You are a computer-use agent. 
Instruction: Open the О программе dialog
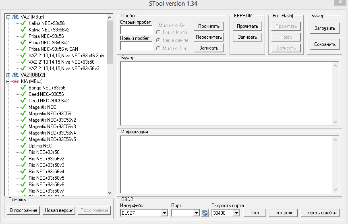point(23,210)
